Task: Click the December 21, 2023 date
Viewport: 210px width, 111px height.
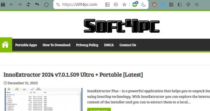Action: 23,83
